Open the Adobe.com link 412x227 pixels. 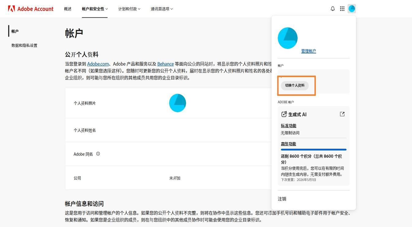click(x=98, y=64)
